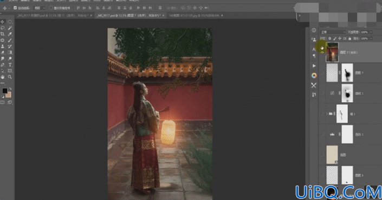This screenshot has height=200, width=382.
Task: Select the Elliptical Marquee tool
Action: (10, 22)
